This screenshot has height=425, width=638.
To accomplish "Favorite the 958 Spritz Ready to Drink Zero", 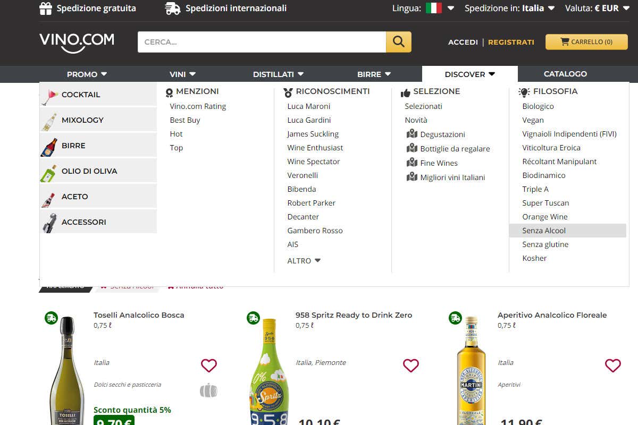I will [411, 365].
